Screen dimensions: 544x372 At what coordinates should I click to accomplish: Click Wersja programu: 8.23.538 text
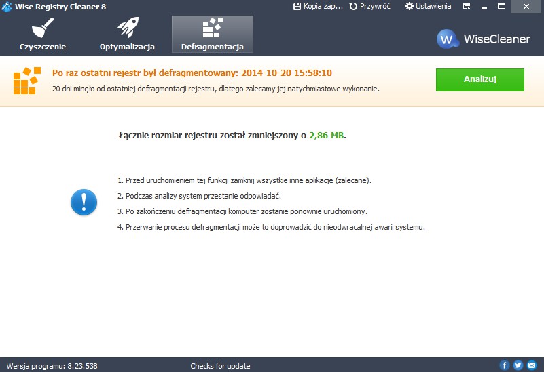tap(52, 366)
